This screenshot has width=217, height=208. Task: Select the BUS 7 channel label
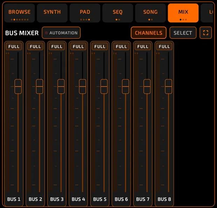click(143, 199)
